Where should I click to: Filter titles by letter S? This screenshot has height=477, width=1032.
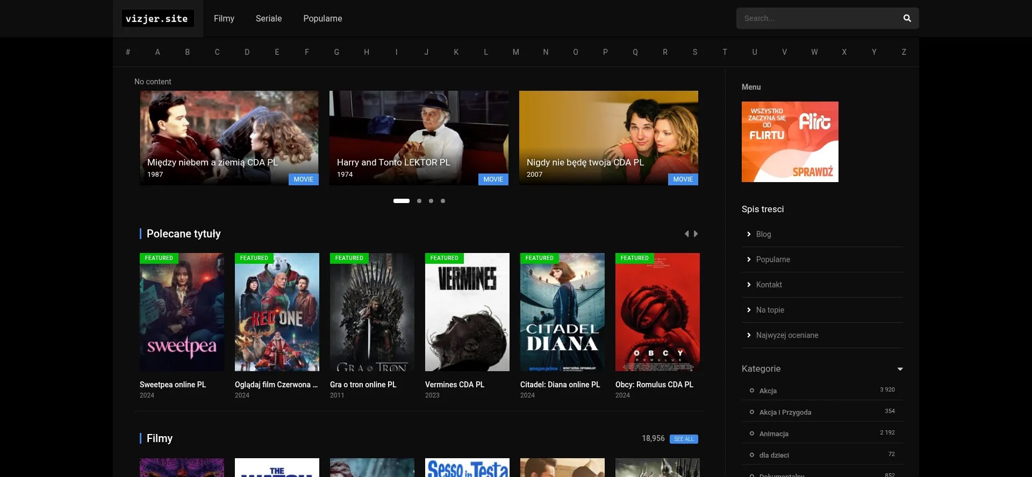(x=695, y=52)
